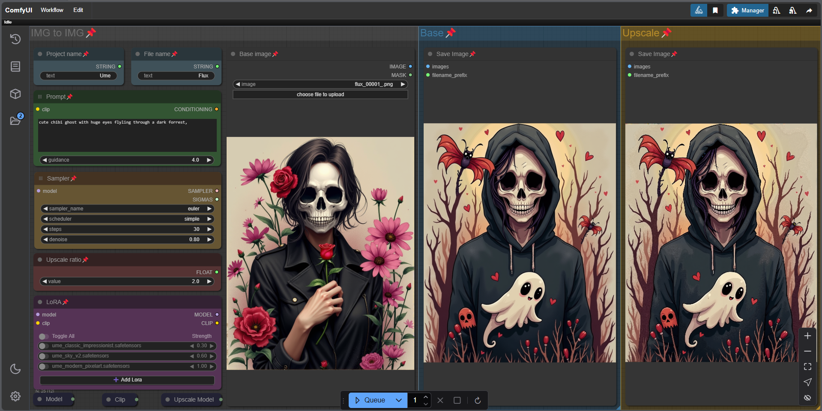Open the sampler_name euler dropdown
This screenshot has width=822, height=411.
point(127,209)
